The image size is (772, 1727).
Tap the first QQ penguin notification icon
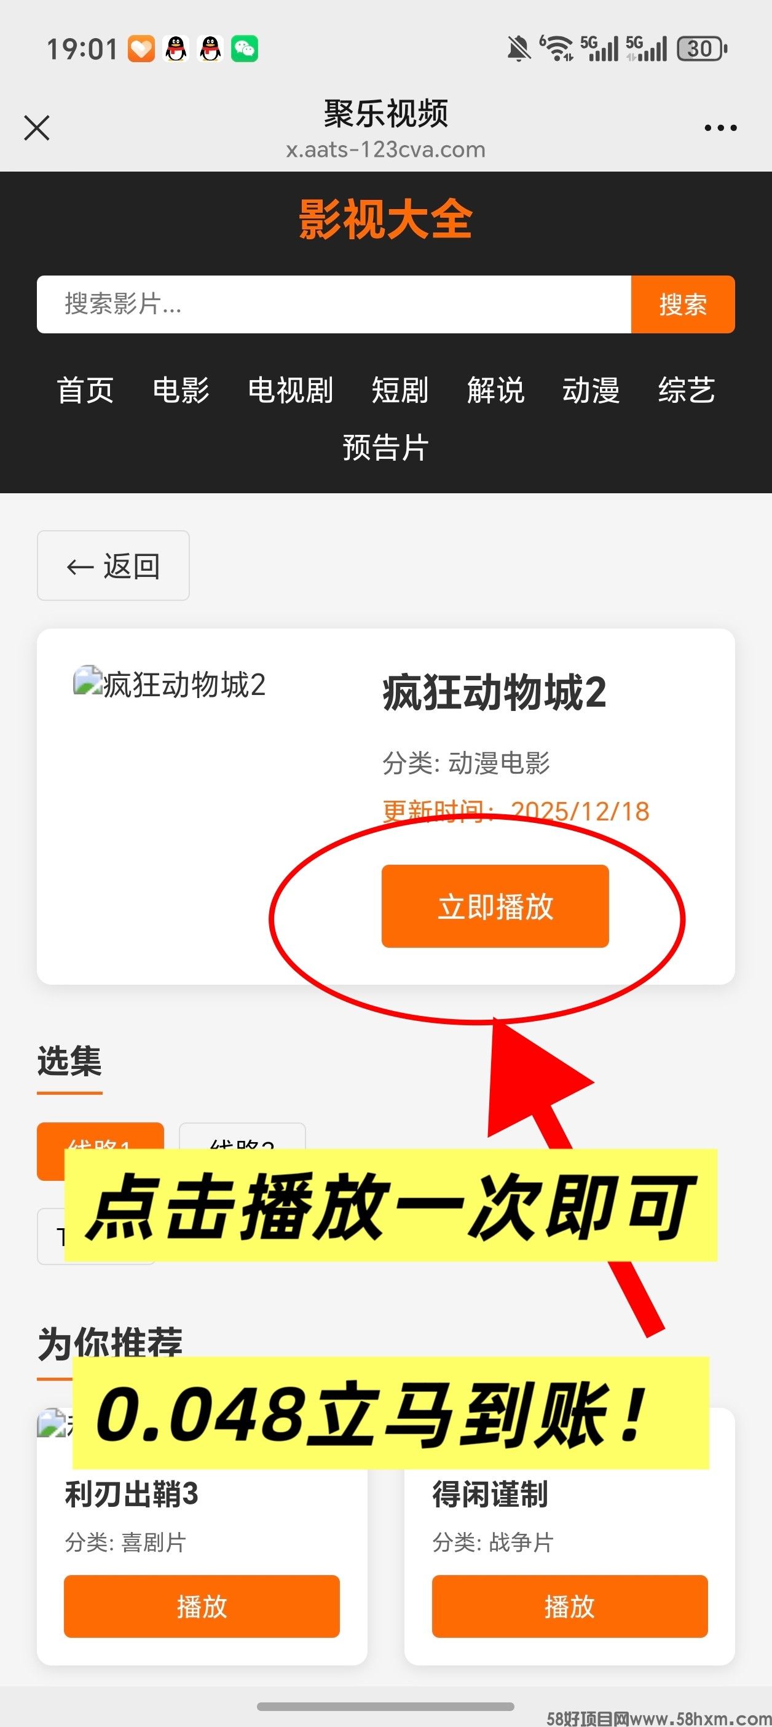click(176, 49)
